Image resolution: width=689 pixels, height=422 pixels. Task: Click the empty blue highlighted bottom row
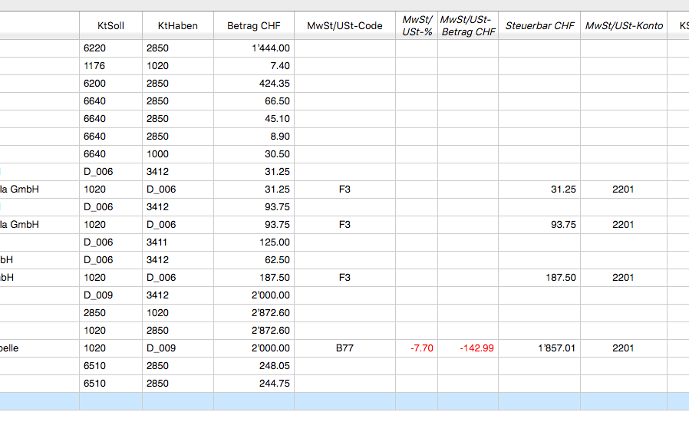tap(344, 401)
